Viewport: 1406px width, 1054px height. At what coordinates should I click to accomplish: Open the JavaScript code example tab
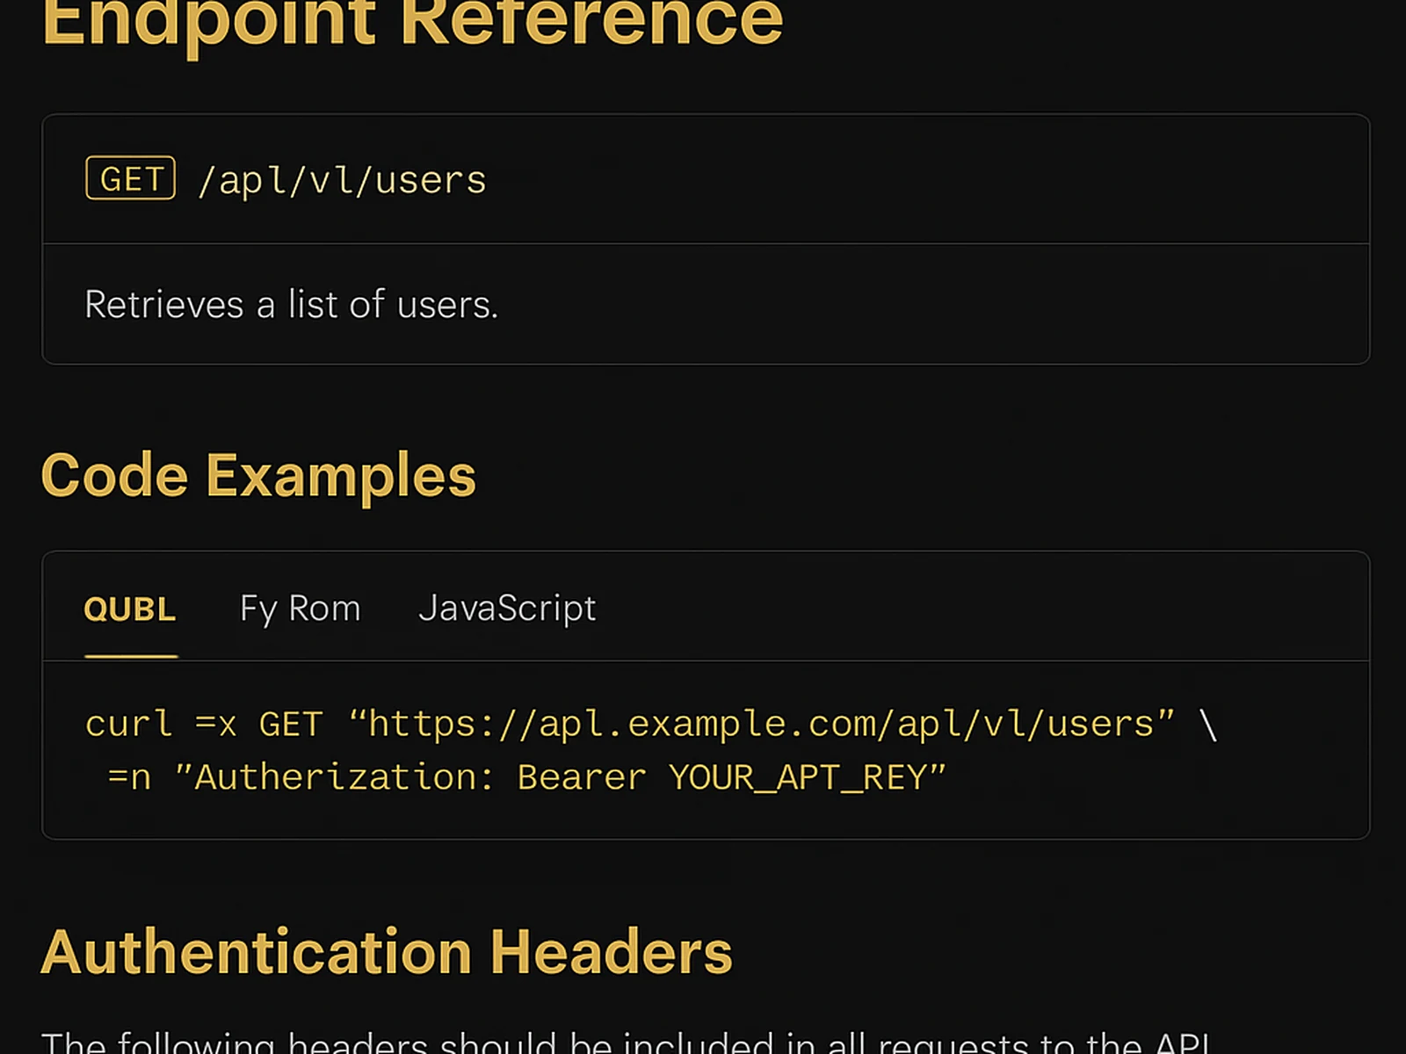[508, 607]
